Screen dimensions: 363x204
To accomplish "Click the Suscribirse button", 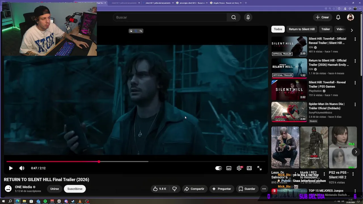I will click(x=75, y=189).
